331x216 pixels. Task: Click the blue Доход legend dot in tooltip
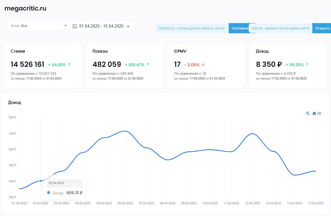coord(48,193)
